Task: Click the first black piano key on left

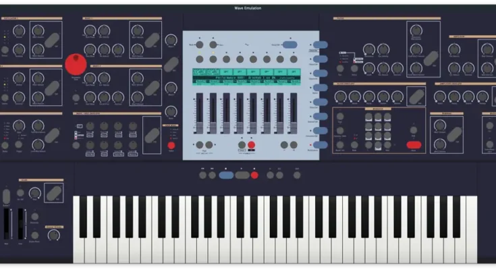Action: 83,217
